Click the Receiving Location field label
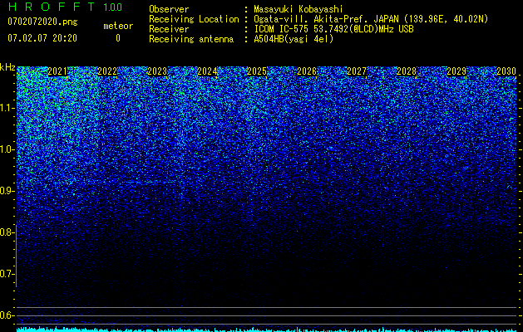This screenshot has width=523, height=332. click(x=194, y=19)
